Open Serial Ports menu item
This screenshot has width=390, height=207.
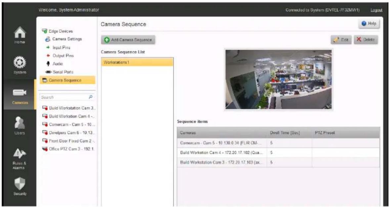pyautogui.click(x=63, y=72)
